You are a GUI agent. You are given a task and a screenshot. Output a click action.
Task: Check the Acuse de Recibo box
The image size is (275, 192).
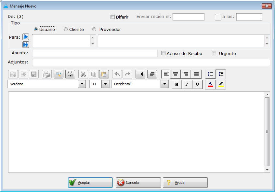tap(164, 53)
